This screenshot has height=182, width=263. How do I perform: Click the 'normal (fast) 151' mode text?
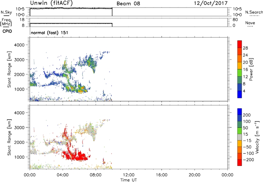(50, 33)
